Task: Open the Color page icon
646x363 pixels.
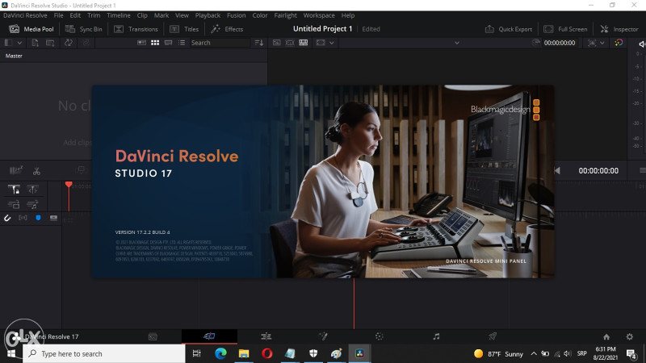Action: point(380,336)
